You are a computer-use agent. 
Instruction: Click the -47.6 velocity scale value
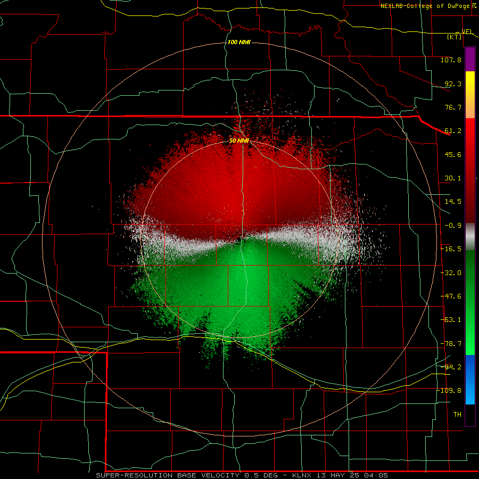pos(451,296)
